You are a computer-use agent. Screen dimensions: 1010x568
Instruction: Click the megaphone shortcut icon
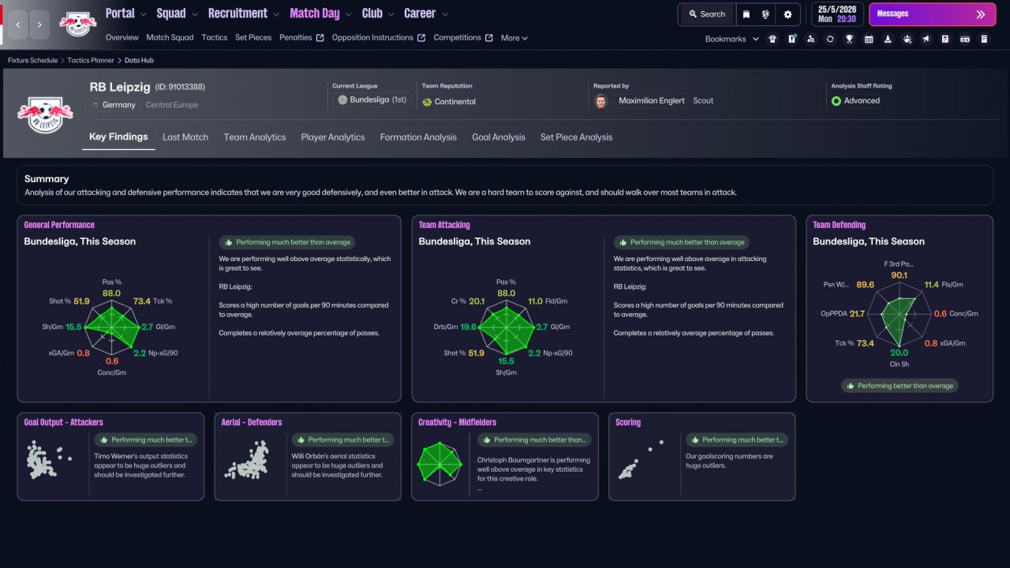(x=926, y=39)
